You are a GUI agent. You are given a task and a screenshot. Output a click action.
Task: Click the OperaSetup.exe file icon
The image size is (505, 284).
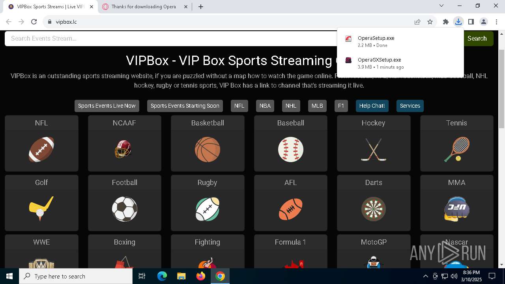pos(348,39)
